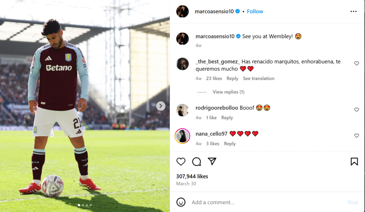Viewport: 365px width, 212px height.
Task: Open the comment icon below the post
Action: point(196,162)
